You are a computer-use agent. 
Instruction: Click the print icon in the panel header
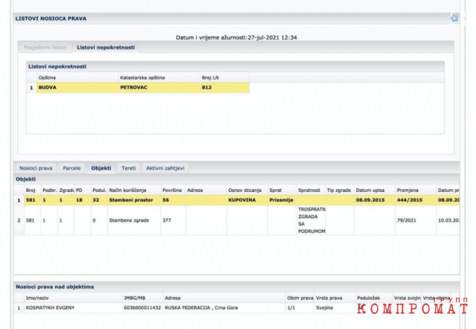tap(454, 18)
